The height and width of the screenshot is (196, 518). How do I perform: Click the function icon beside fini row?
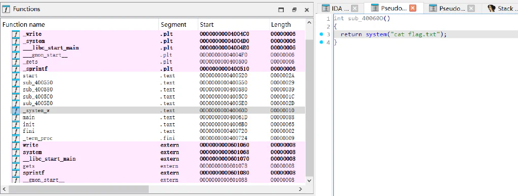coord(16,131)
